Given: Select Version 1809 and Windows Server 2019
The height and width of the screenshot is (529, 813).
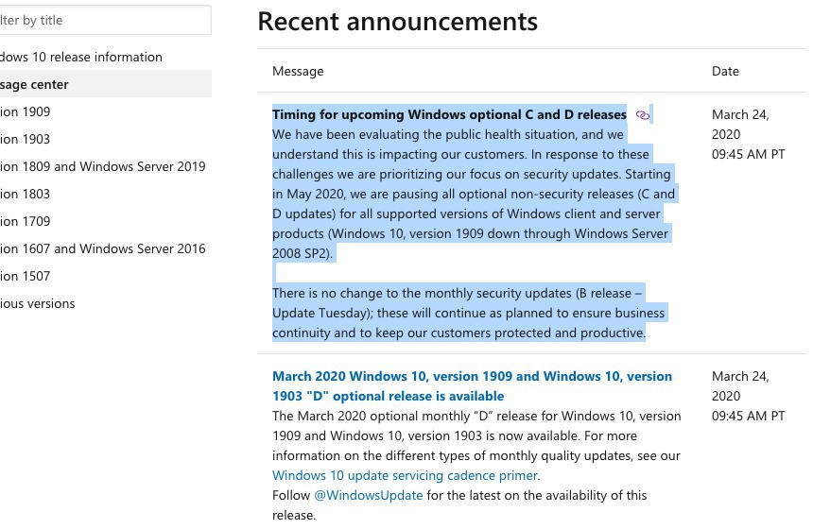Looking at the screenshot, I should point(103,166).
